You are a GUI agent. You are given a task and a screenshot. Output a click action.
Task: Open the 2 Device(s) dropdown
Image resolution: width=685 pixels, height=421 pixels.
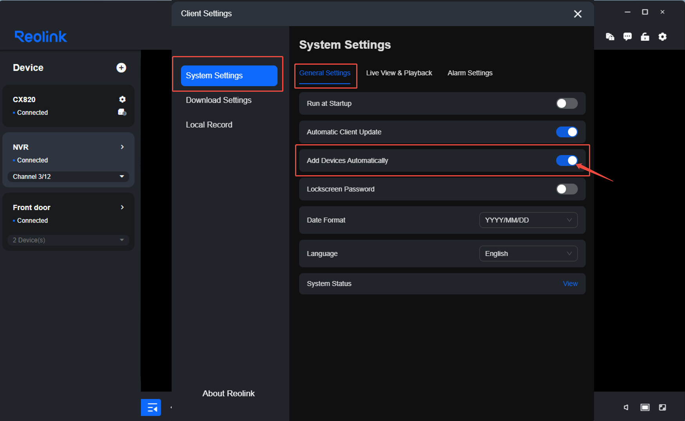point(68,240)
